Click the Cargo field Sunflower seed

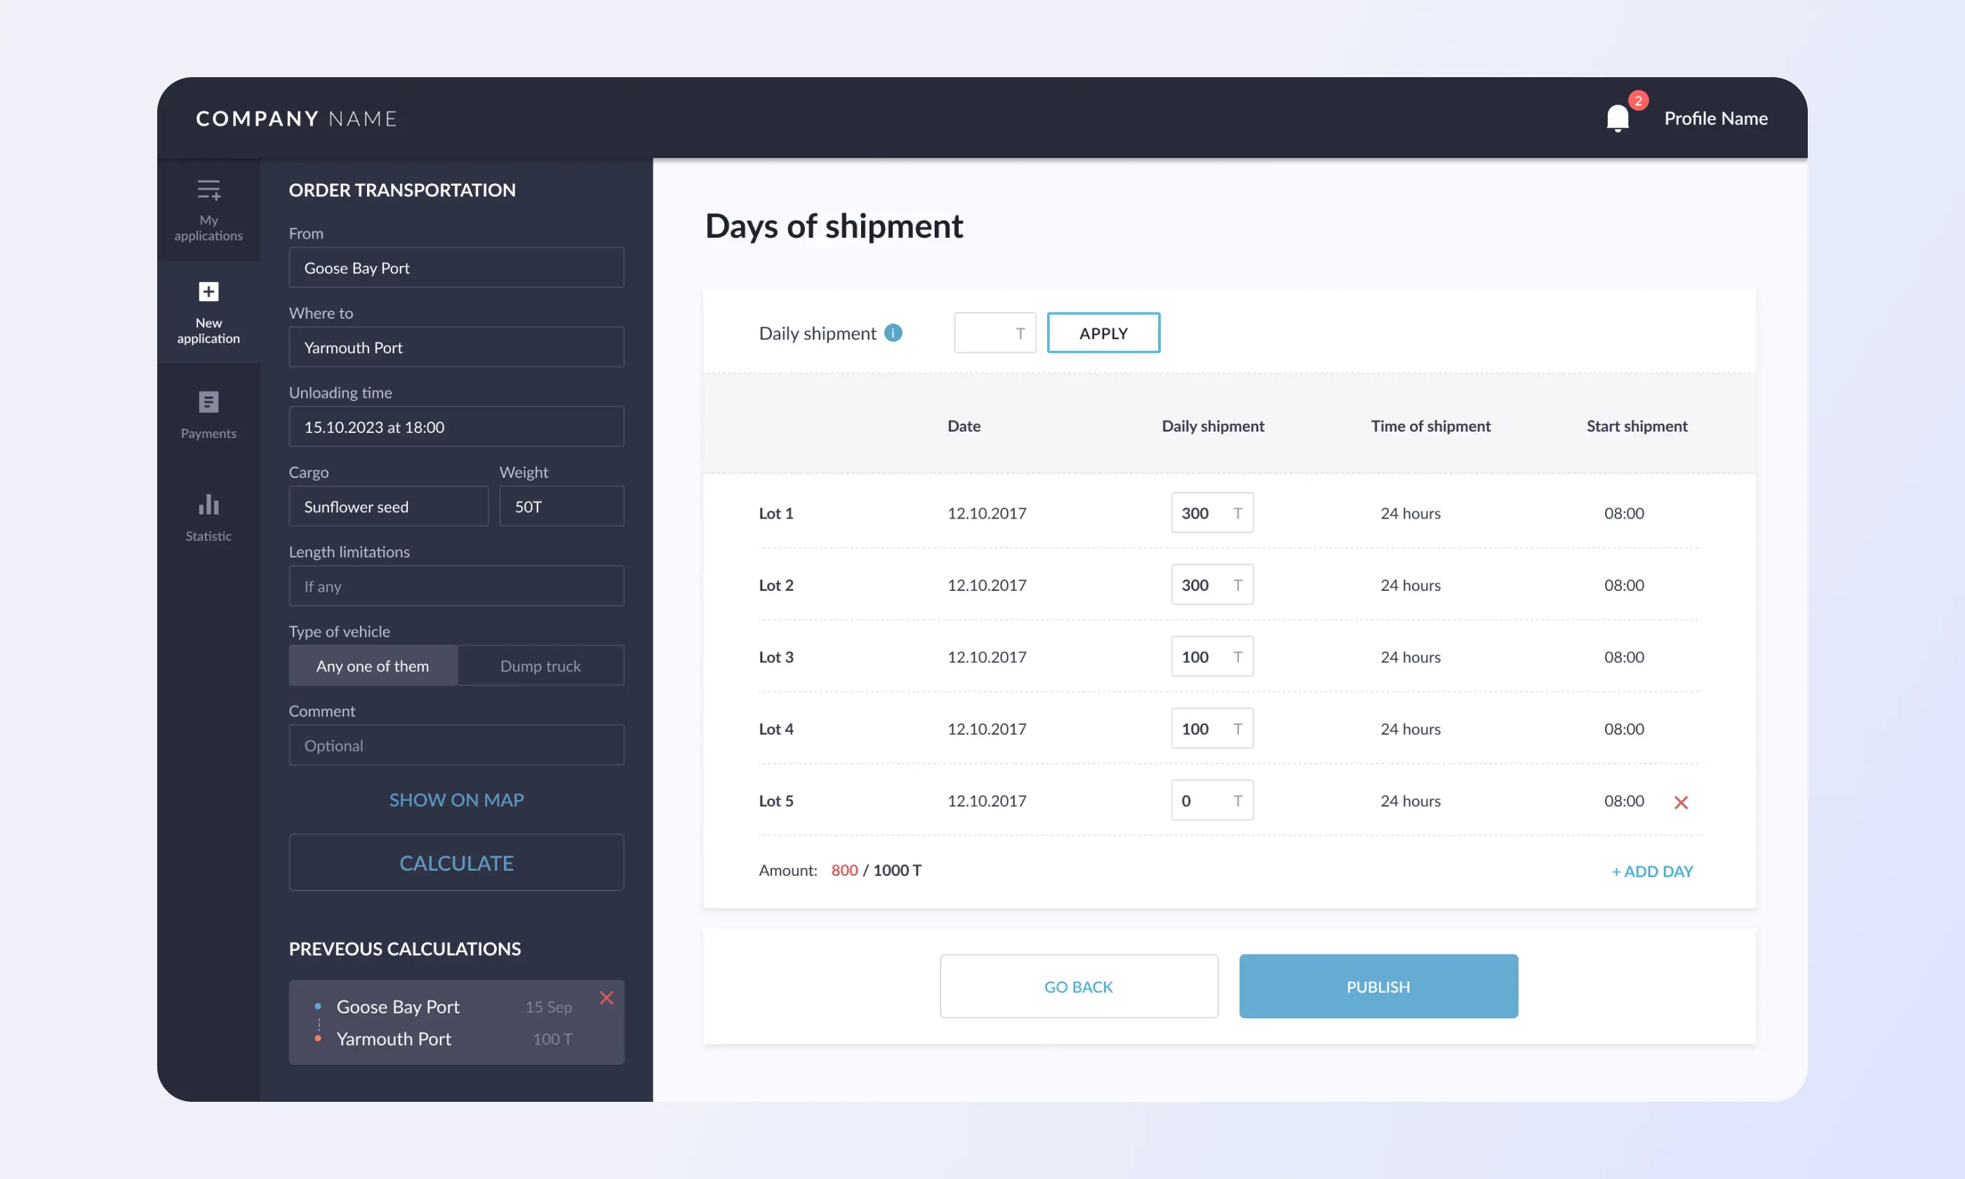point(388,506)
